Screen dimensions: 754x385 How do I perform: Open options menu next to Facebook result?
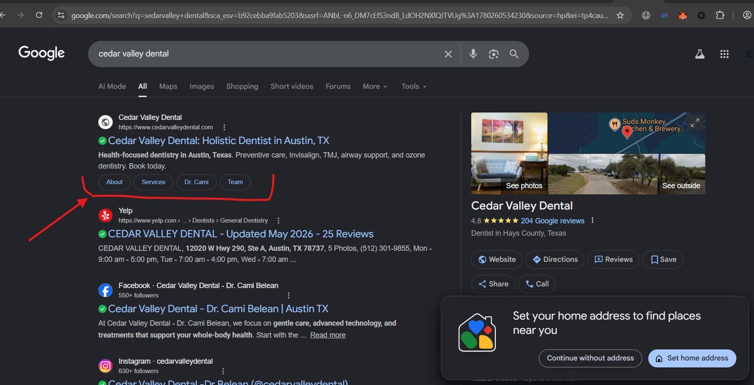coord(289,296)
